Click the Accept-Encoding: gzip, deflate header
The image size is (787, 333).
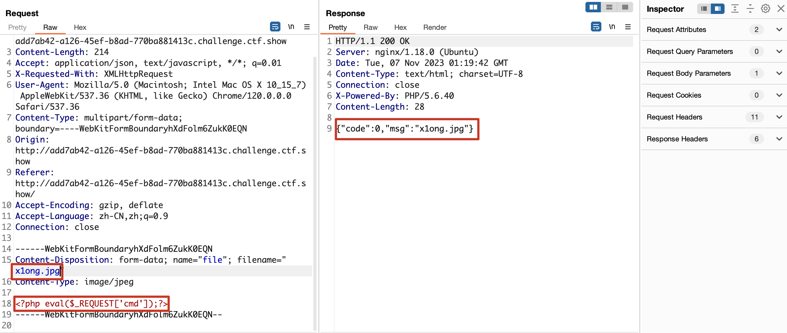pos(89,205)
